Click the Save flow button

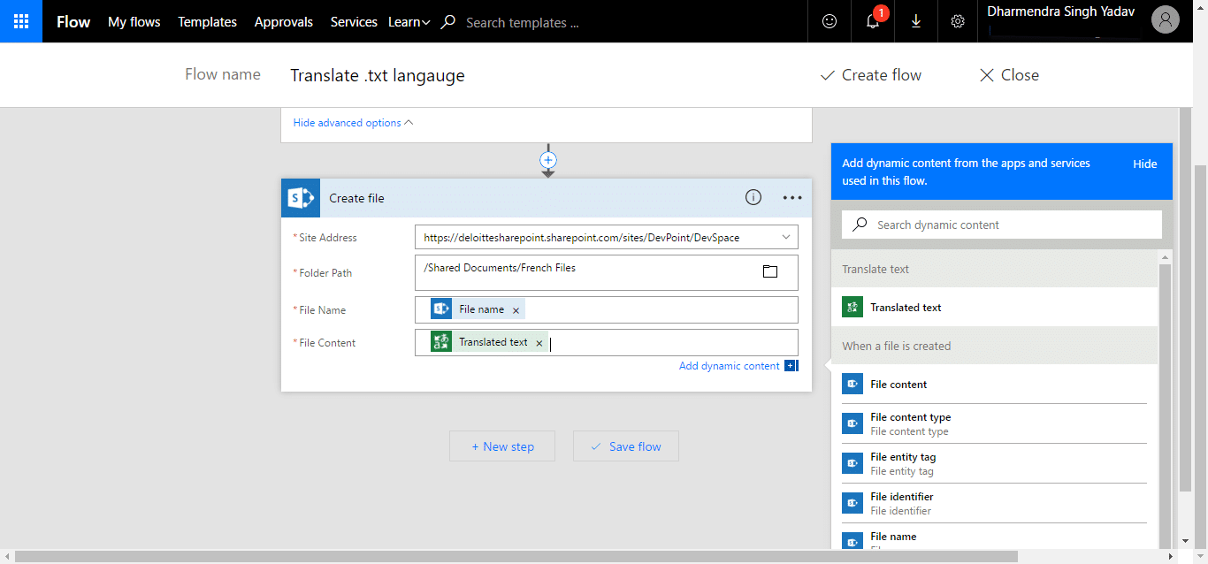[x=626, y=446]
